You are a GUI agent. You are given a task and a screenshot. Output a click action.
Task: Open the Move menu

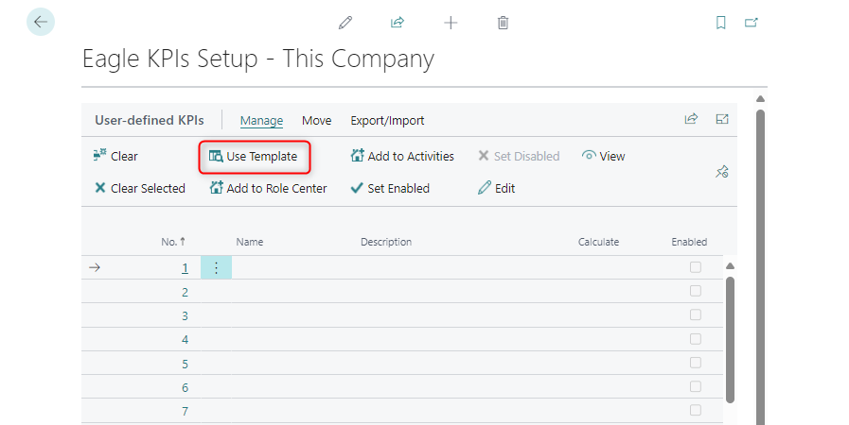pos(316,121)
